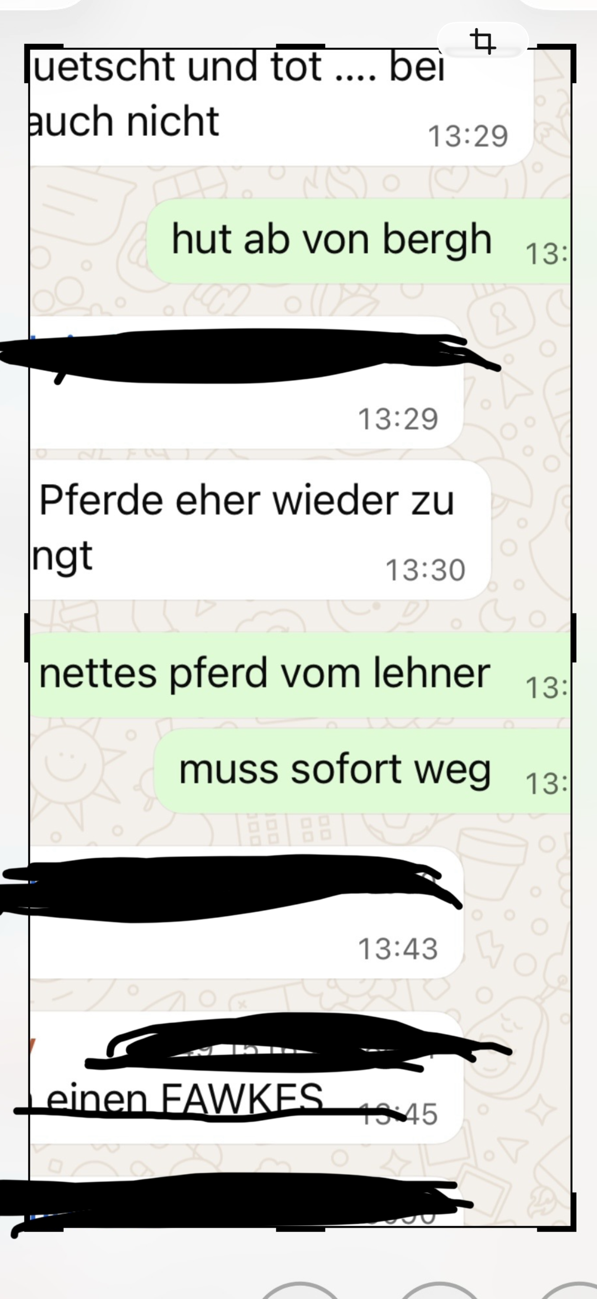
Task: Click the 'einen FAWKES' message text
Action: 184,1097
